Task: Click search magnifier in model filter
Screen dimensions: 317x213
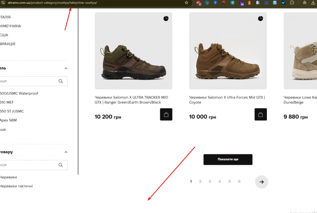Action: click(61, 81)
